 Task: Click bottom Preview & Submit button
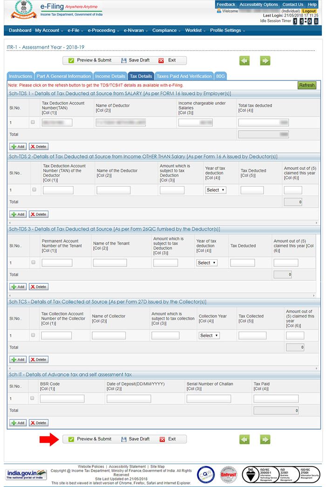(x=90, y=439)
